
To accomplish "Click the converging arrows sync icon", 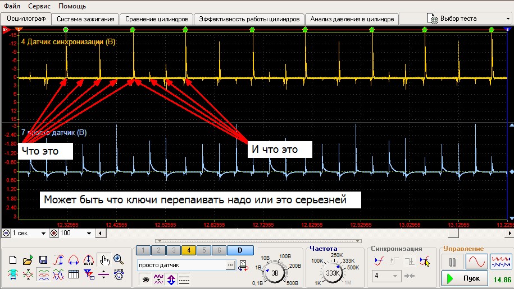I will [410, 276].
